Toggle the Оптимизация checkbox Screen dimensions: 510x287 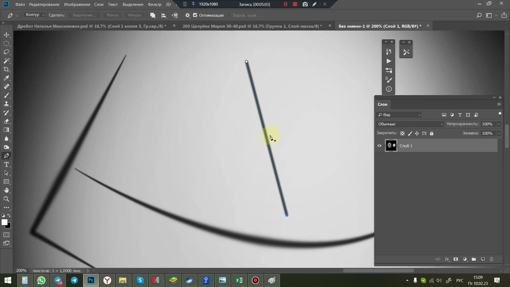(x=195, y=15)
